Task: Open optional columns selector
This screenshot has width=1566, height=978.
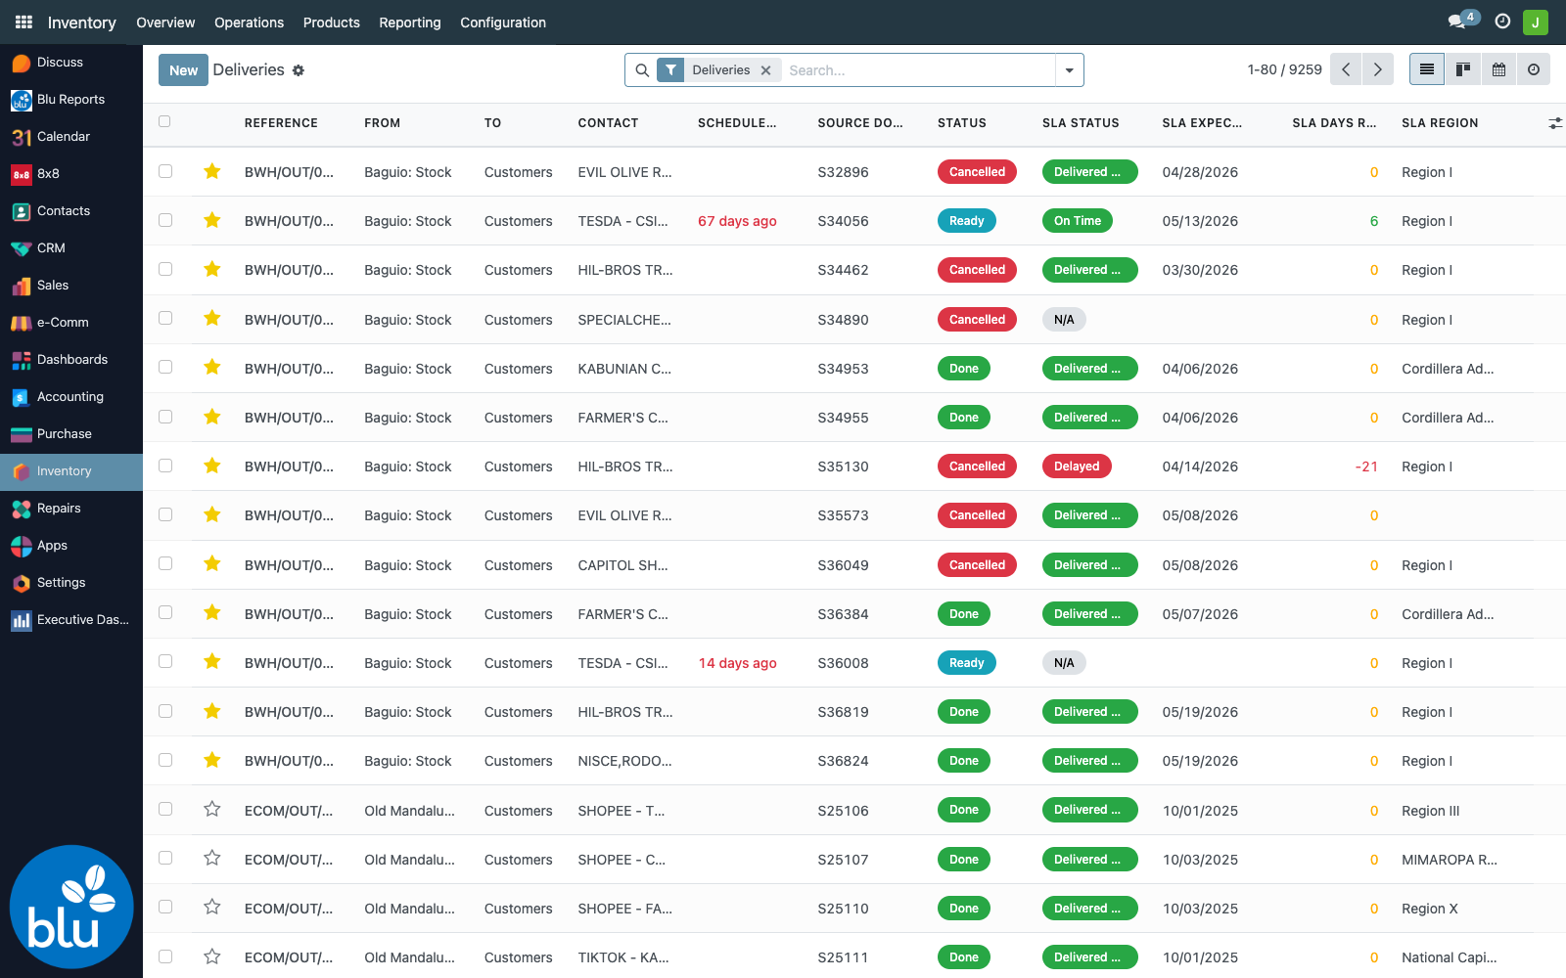Action: pos(1555,123)
